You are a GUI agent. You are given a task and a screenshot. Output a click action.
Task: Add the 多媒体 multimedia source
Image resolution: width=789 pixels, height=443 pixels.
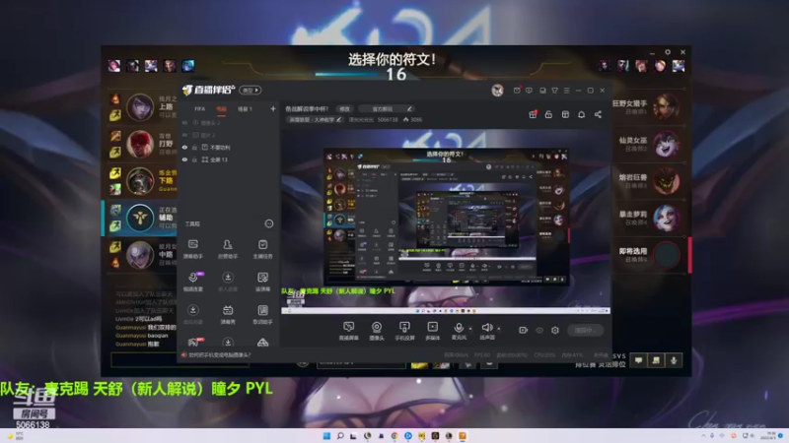(x=432, y=331)
